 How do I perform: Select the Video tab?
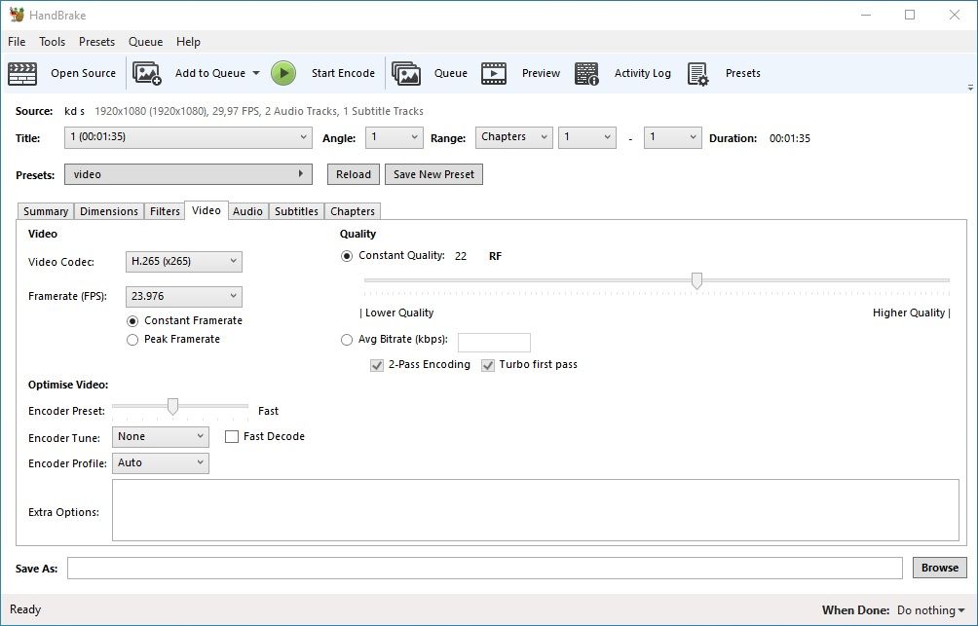207,210
